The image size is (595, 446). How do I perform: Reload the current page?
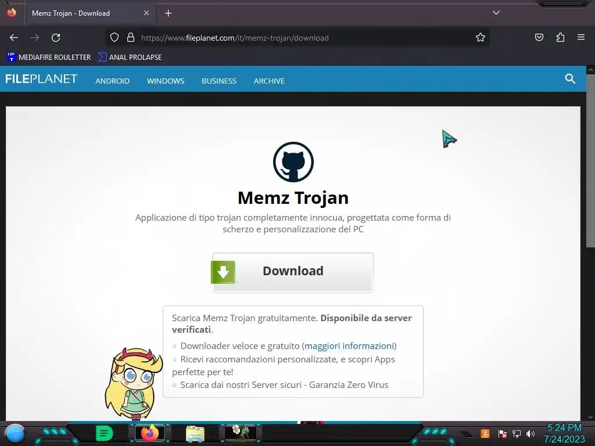(x=56, y=38)
